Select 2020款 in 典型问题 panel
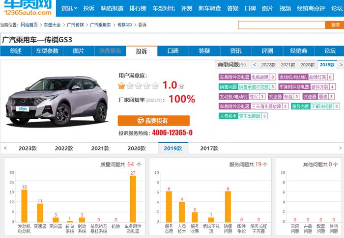 pyautogui.click(x=307, y=65)
